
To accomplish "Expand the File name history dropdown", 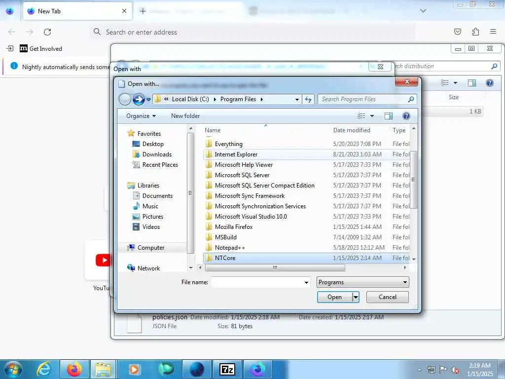I will [x=306, y=283].
